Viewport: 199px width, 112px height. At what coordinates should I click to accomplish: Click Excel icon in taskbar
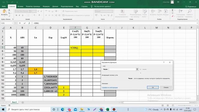(108, 109)
